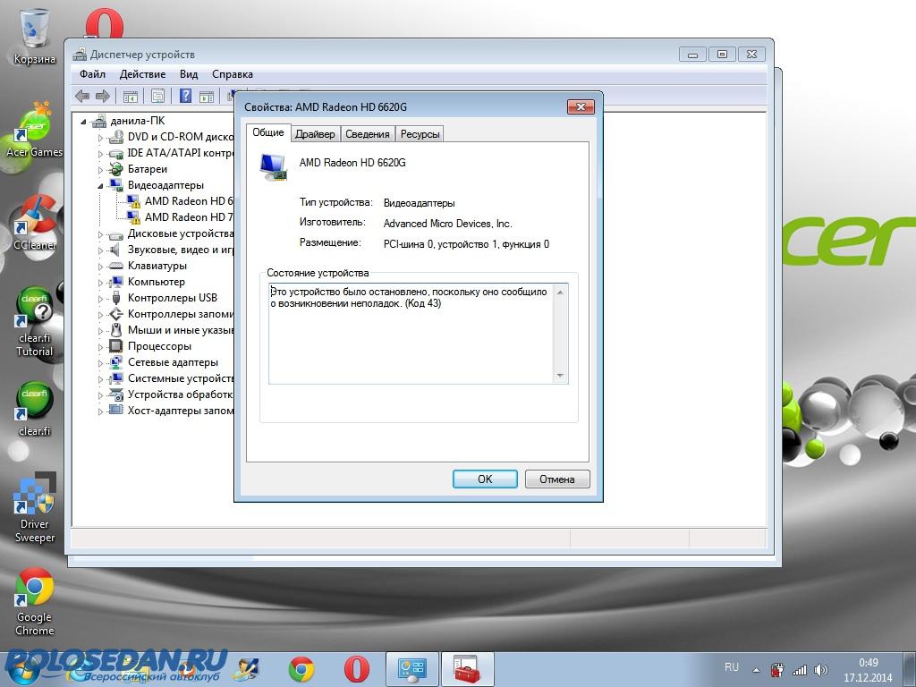Click the Opera icon in the taskbar
The image size is (916, 687).
click(x=356, y=669)
